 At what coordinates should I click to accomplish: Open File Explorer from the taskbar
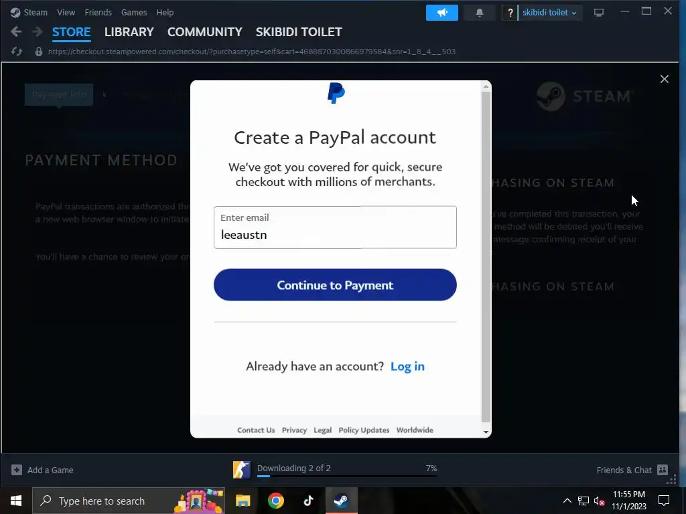coord(243,501)
